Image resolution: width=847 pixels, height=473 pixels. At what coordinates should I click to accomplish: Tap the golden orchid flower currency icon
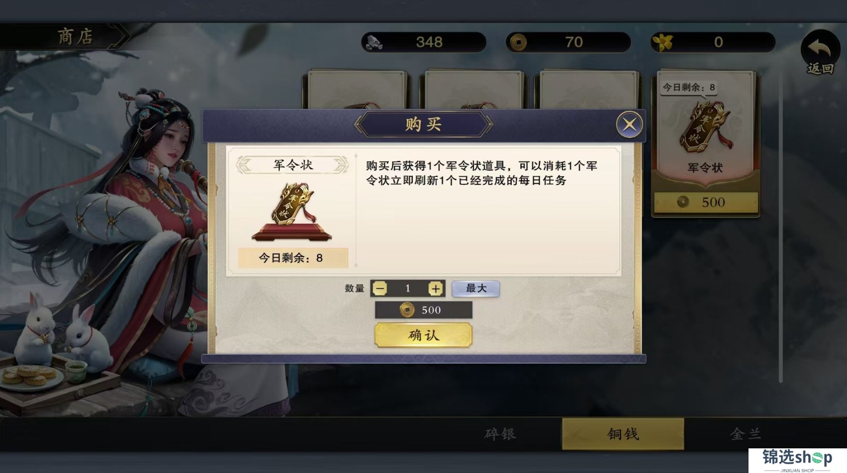[x=663, y=42]
